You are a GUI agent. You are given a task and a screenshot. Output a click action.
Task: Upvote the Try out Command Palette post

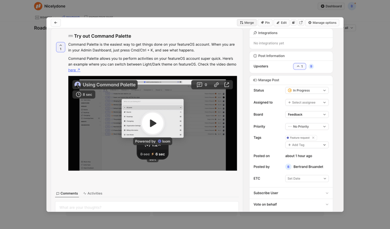tap(60, 47)
